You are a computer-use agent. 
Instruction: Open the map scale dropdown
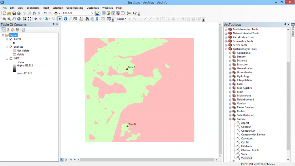tap(92, 13)
